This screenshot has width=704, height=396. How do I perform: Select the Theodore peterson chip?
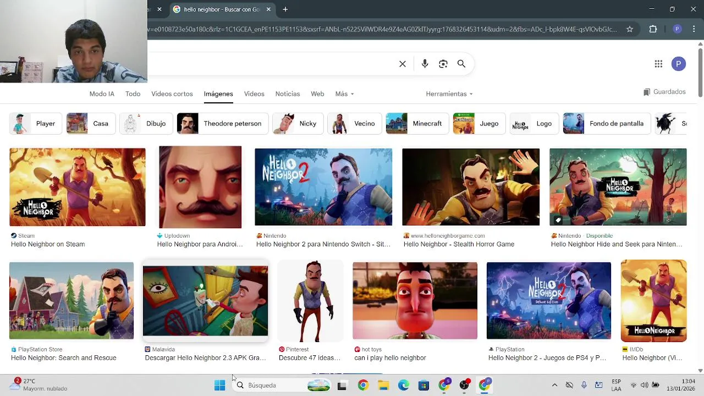click(222, 124)
